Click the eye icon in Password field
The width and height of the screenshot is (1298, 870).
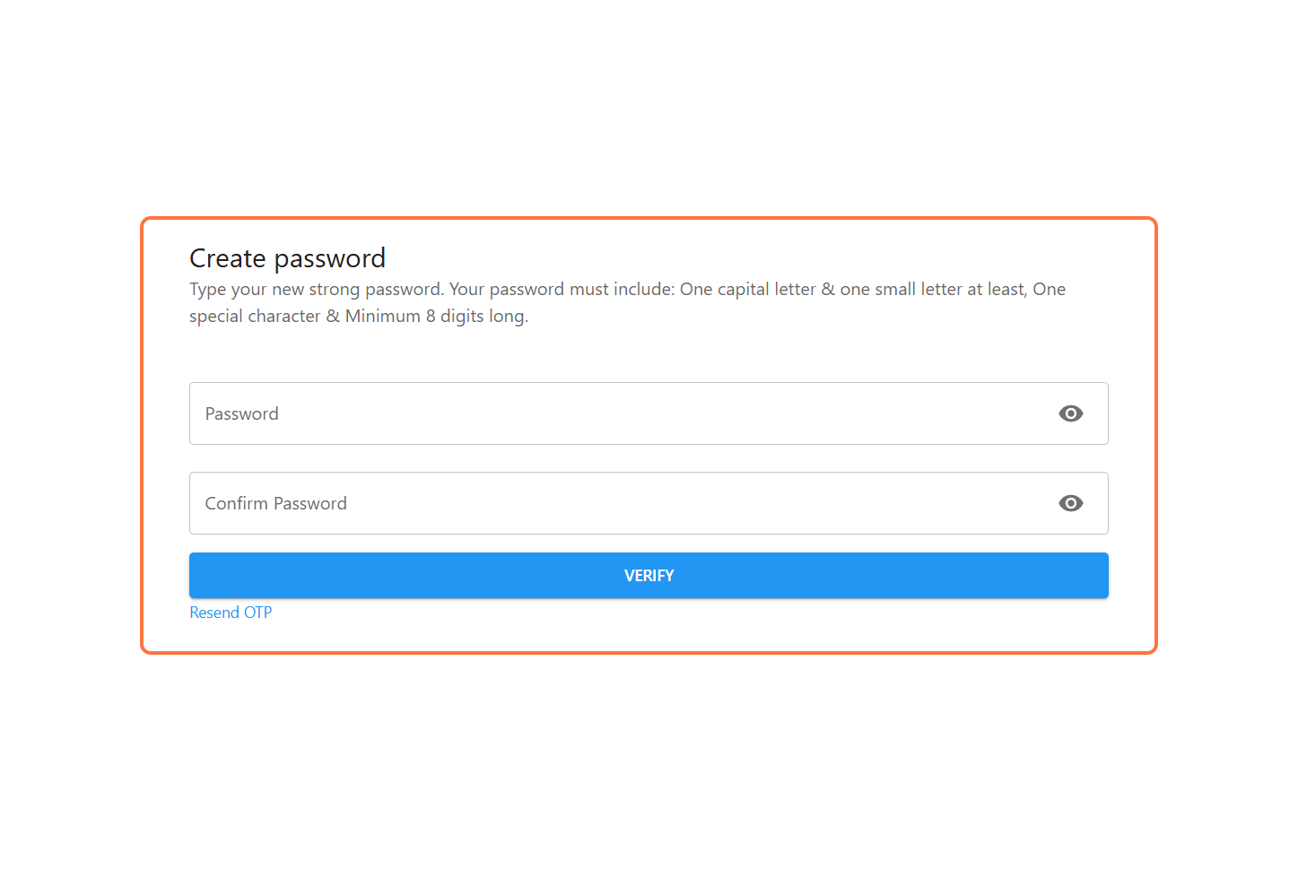1070,413
